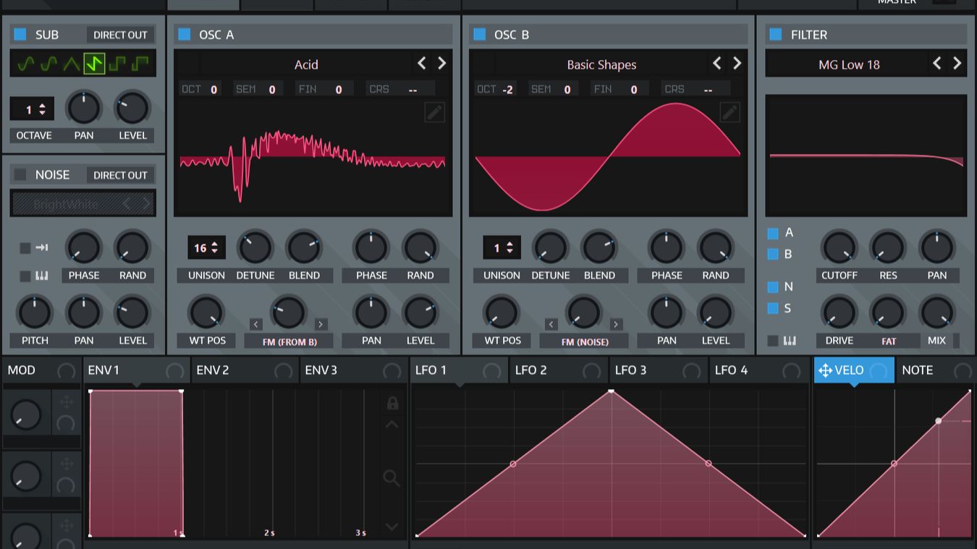The image size is (977, 549).
Task: Click the envelope lock icon
Action: pos(392,403)
